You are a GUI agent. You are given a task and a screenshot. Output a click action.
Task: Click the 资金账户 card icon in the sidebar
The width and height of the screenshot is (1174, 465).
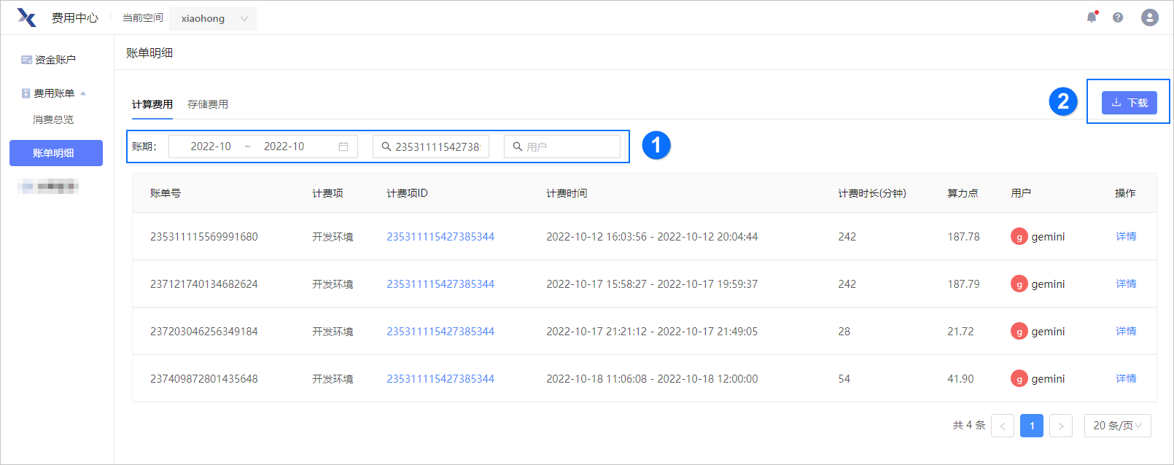[x=26, y=60]
